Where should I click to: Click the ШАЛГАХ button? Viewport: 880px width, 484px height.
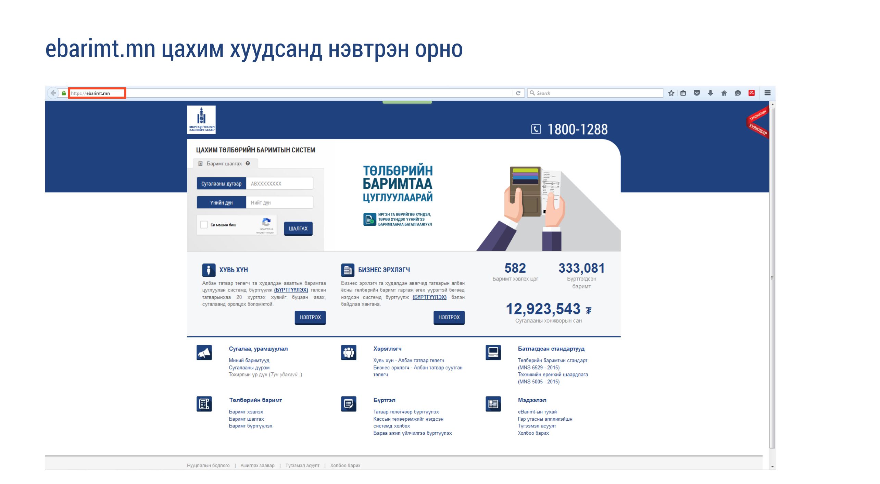(298, 228)
